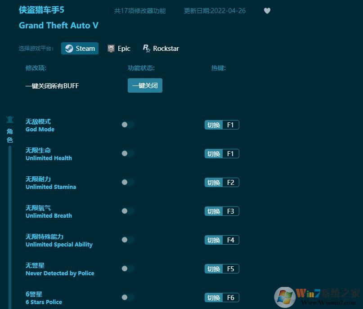363x309 pixels.
Task: Select the character category icon in the left sidebar
Action: pyautogui.click(x=10, y=119)
